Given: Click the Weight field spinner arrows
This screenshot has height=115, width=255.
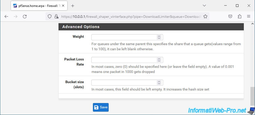Looking at the screenshot, I should [159, 37].
